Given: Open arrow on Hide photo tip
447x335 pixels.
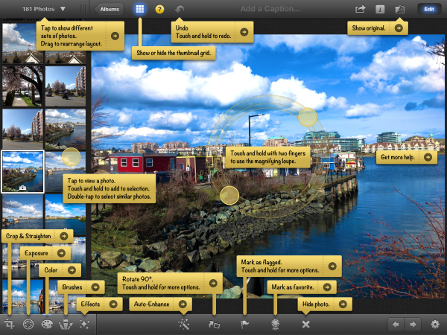Looking at the screenshot, I should click(343, 304).
